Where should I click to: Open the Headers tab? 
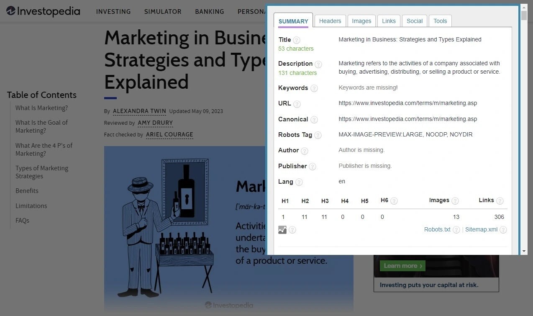click(x=330, y=21)
